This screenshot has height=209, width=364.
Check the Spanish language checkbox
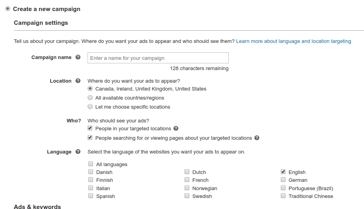pos(91,196)
